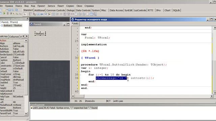The width and height of the screenshot is (216, 121).
Task: Open События tab in object inspector
Action: click(14, 37)
